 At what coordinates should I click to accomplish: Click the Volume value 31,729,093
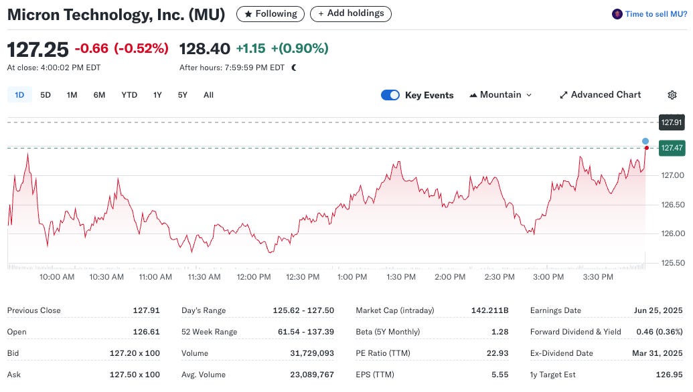[x=312, y=353]
